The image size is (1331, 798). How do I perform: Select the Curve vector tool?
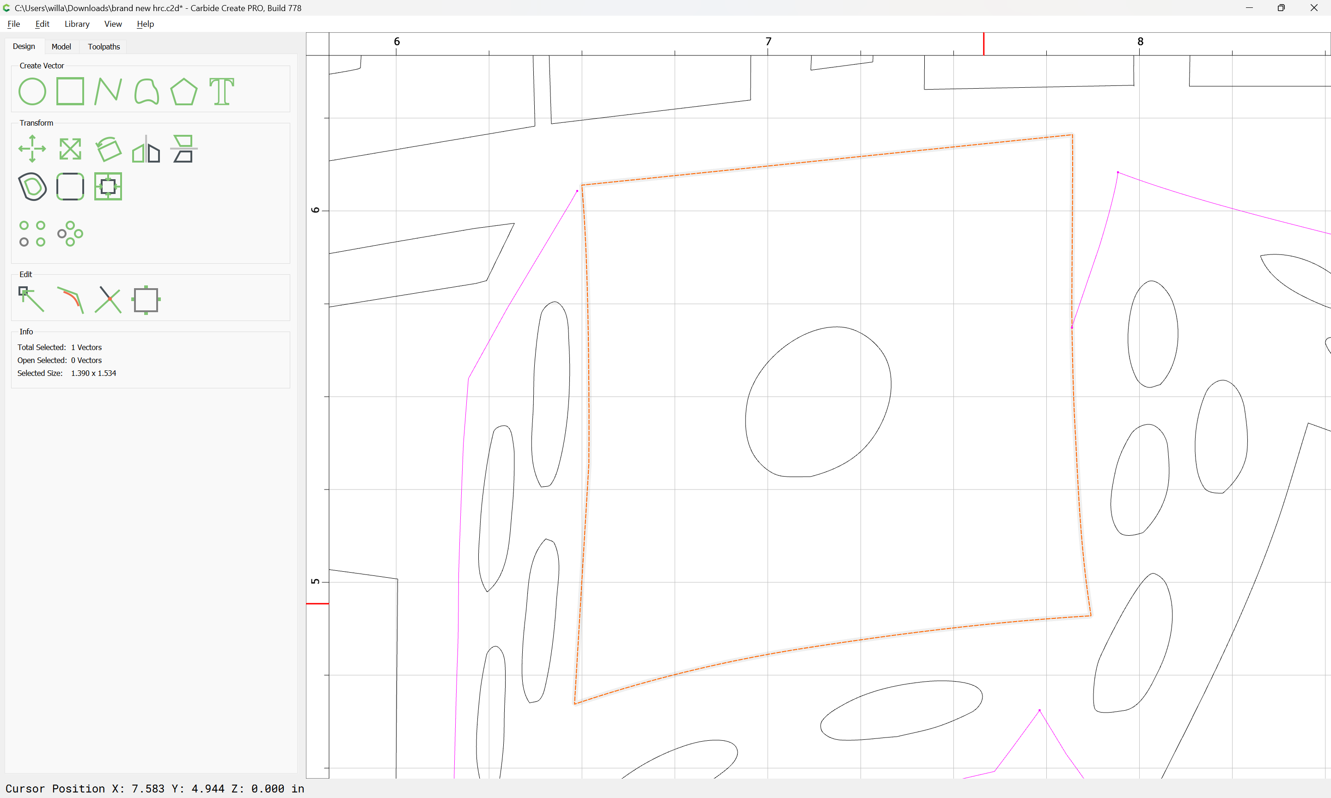147,91
